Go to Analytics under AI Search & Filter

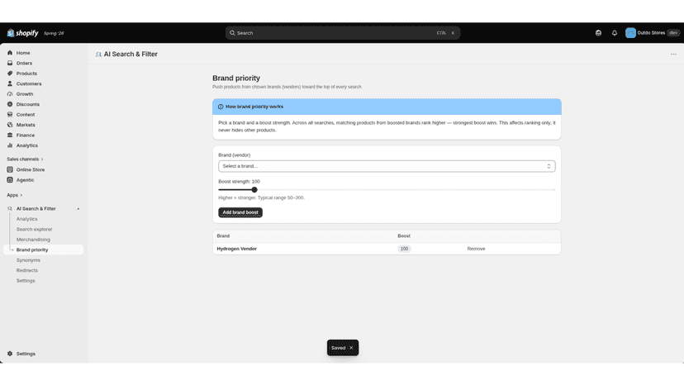(x=27, y=219)
